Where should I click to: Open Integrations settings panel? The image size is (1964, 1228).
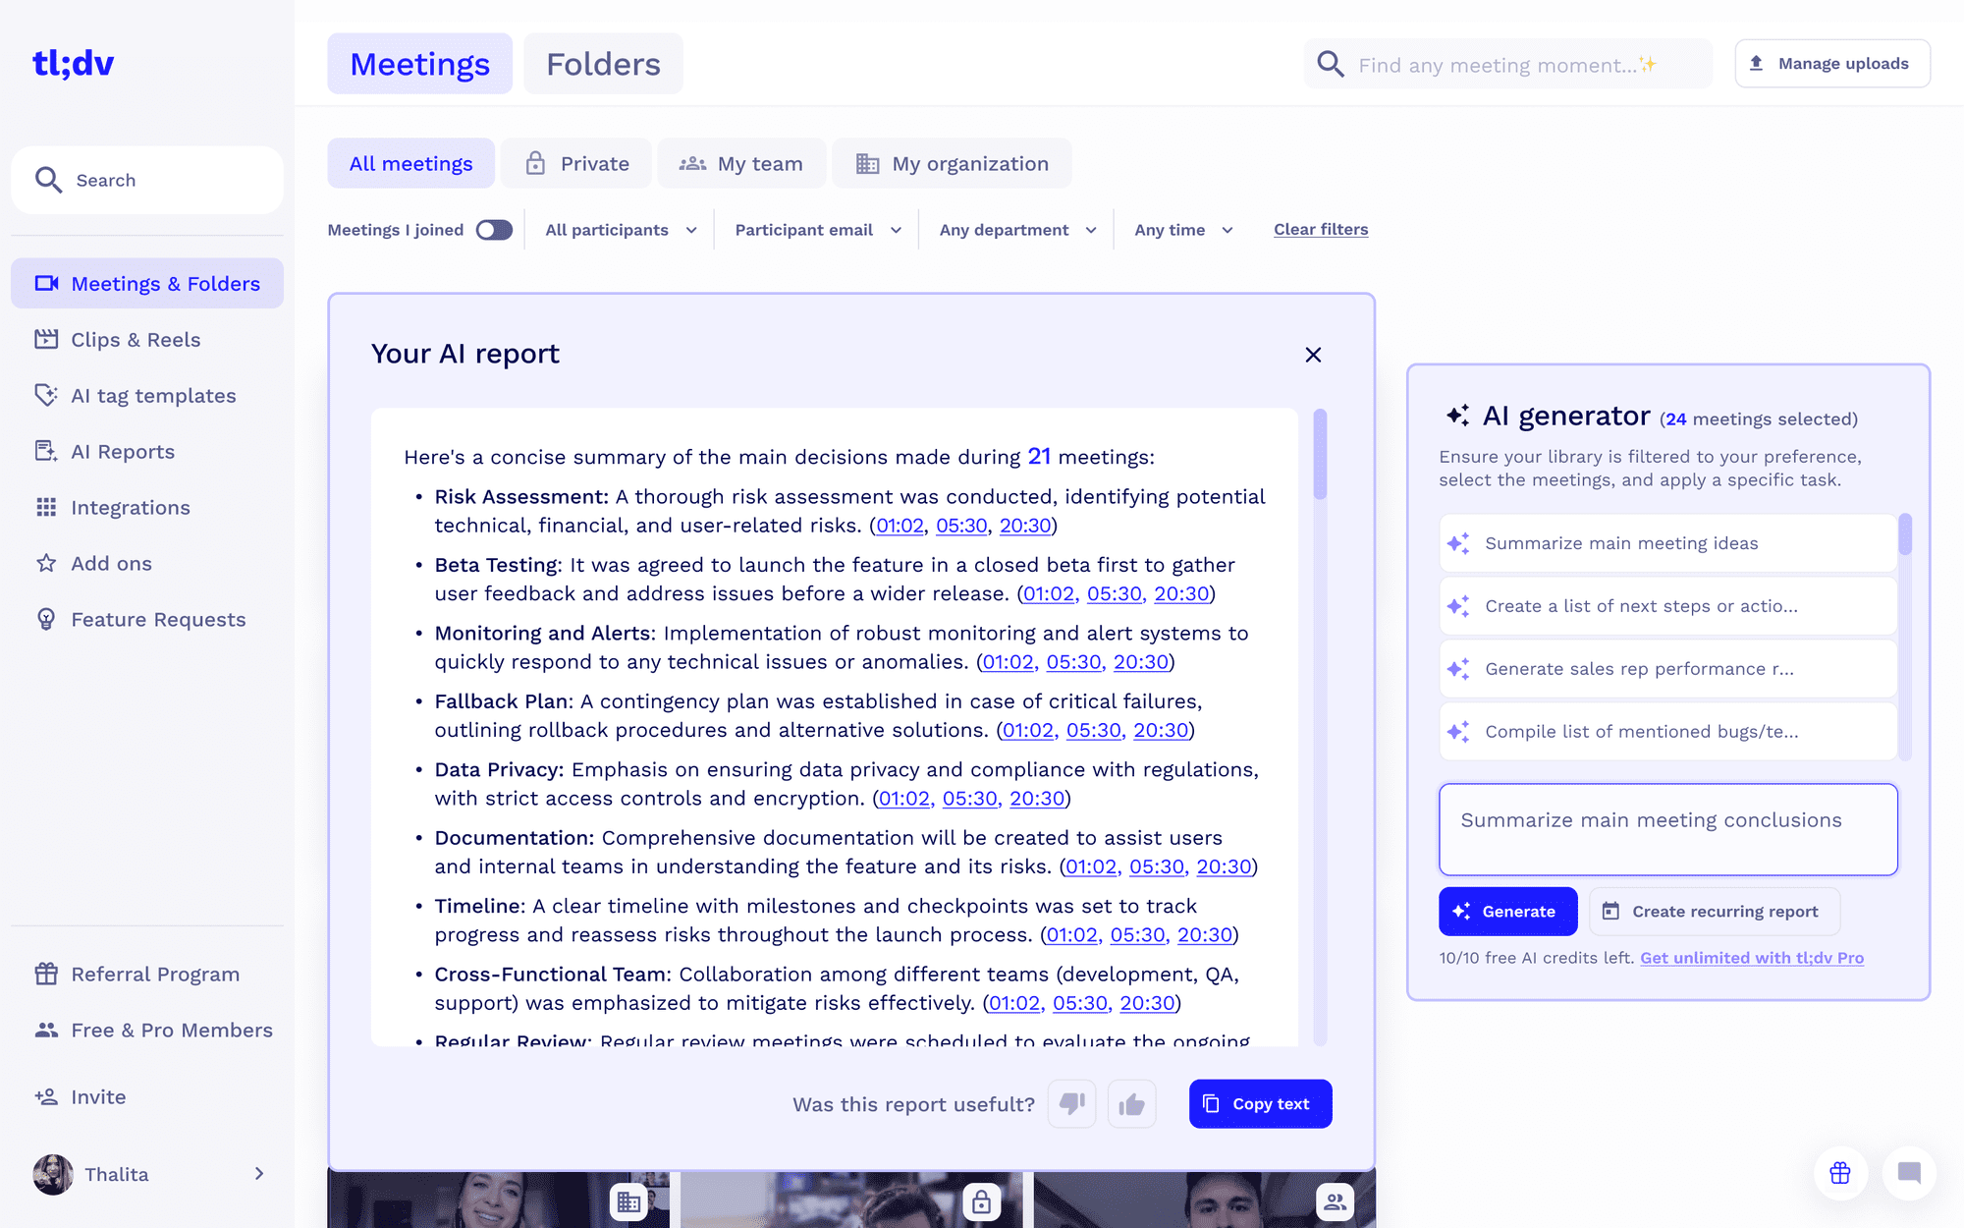point(130,507)
